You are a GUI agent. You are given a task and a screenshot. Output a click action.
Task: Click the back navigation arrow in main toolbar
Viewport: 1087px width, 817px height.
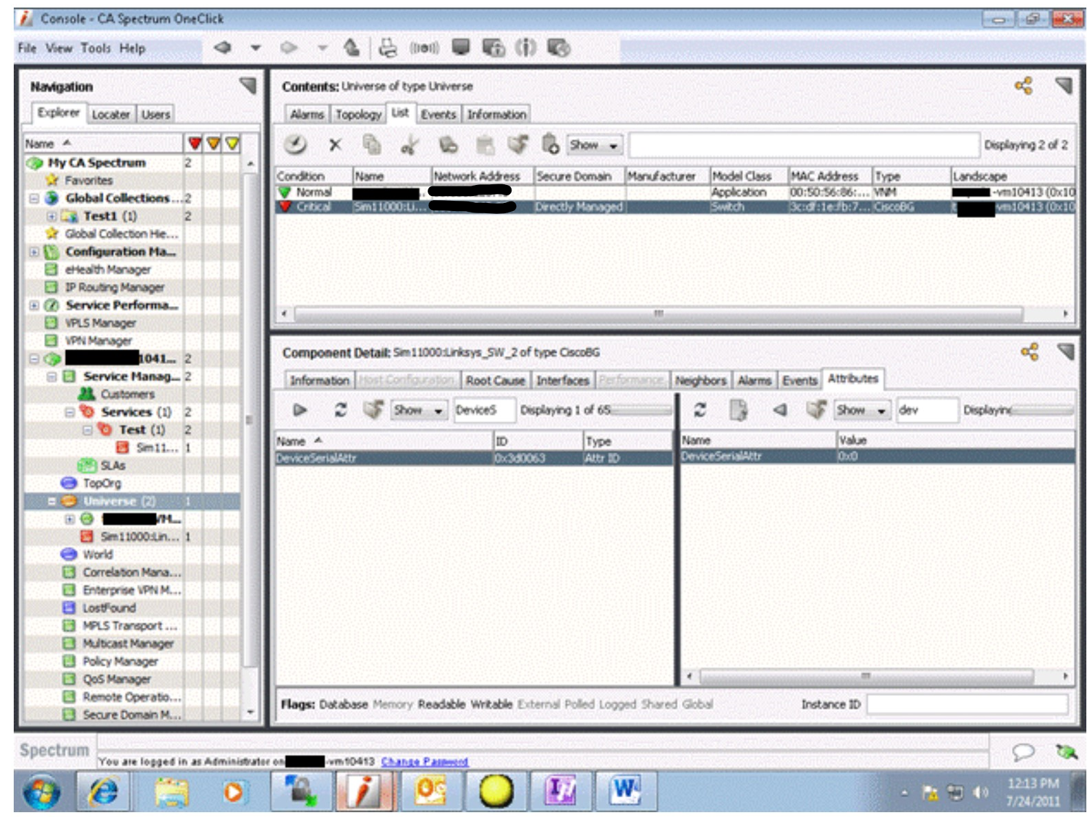coord(222,47)
